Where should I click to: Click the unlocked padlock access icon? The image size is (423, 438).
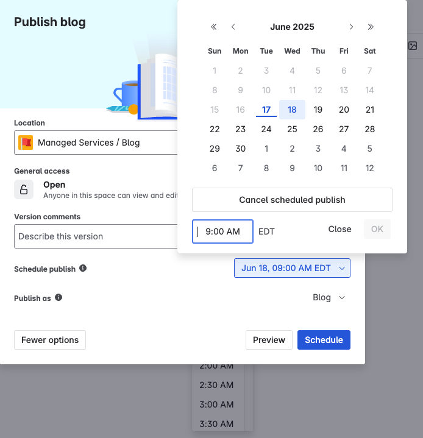coord(24,189)
